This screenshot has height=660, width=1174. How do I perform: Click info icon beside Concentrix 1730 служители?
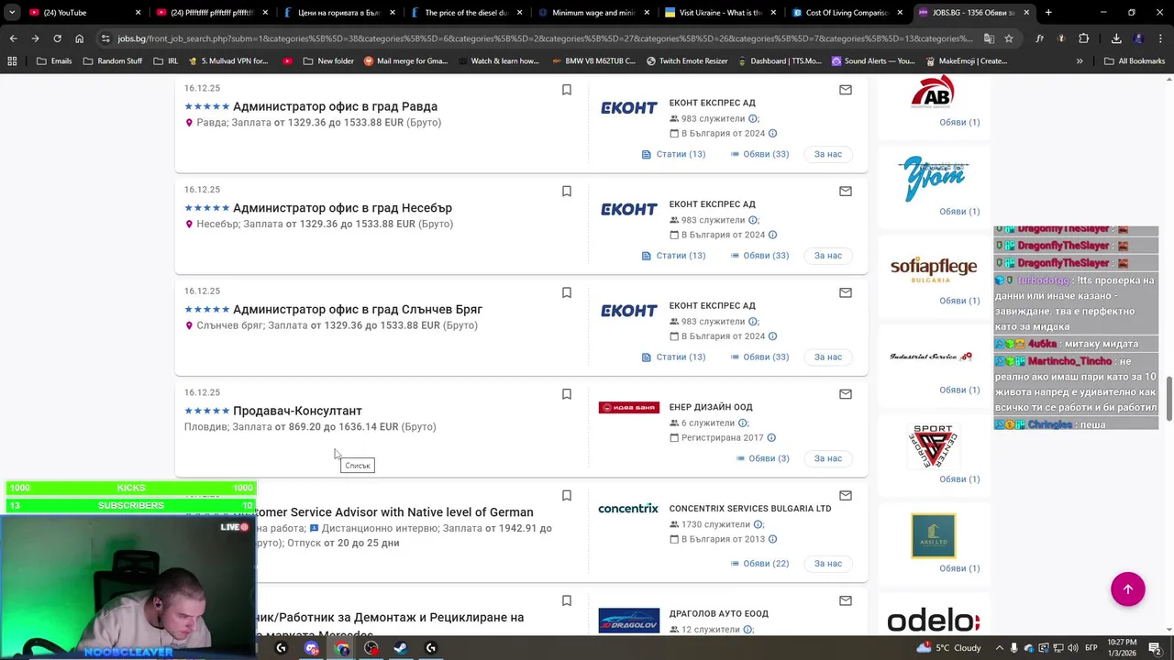[x=759, y=524]
